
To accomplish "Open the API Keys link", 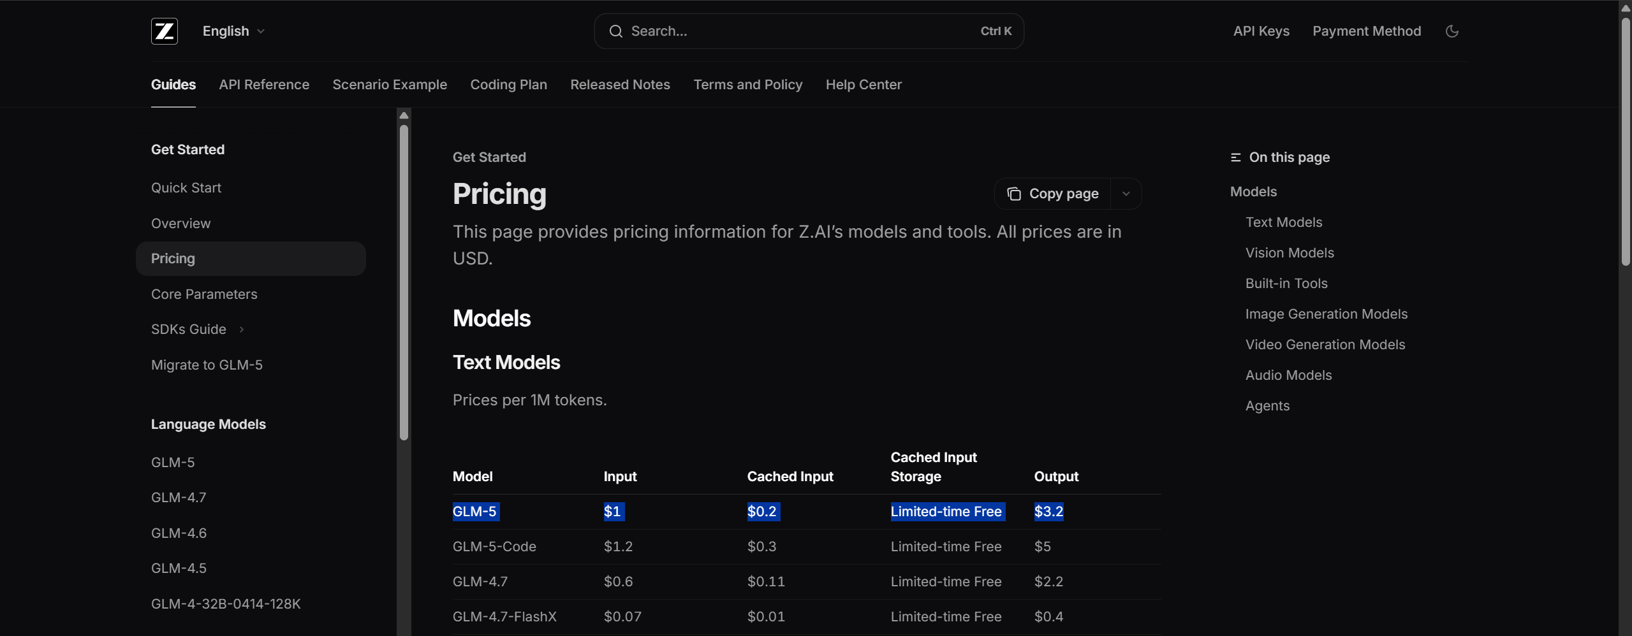I will 1261,31.
